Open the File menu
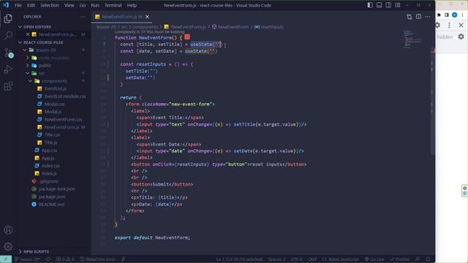This screenshot has height=263, width=468. pos(18,5)
